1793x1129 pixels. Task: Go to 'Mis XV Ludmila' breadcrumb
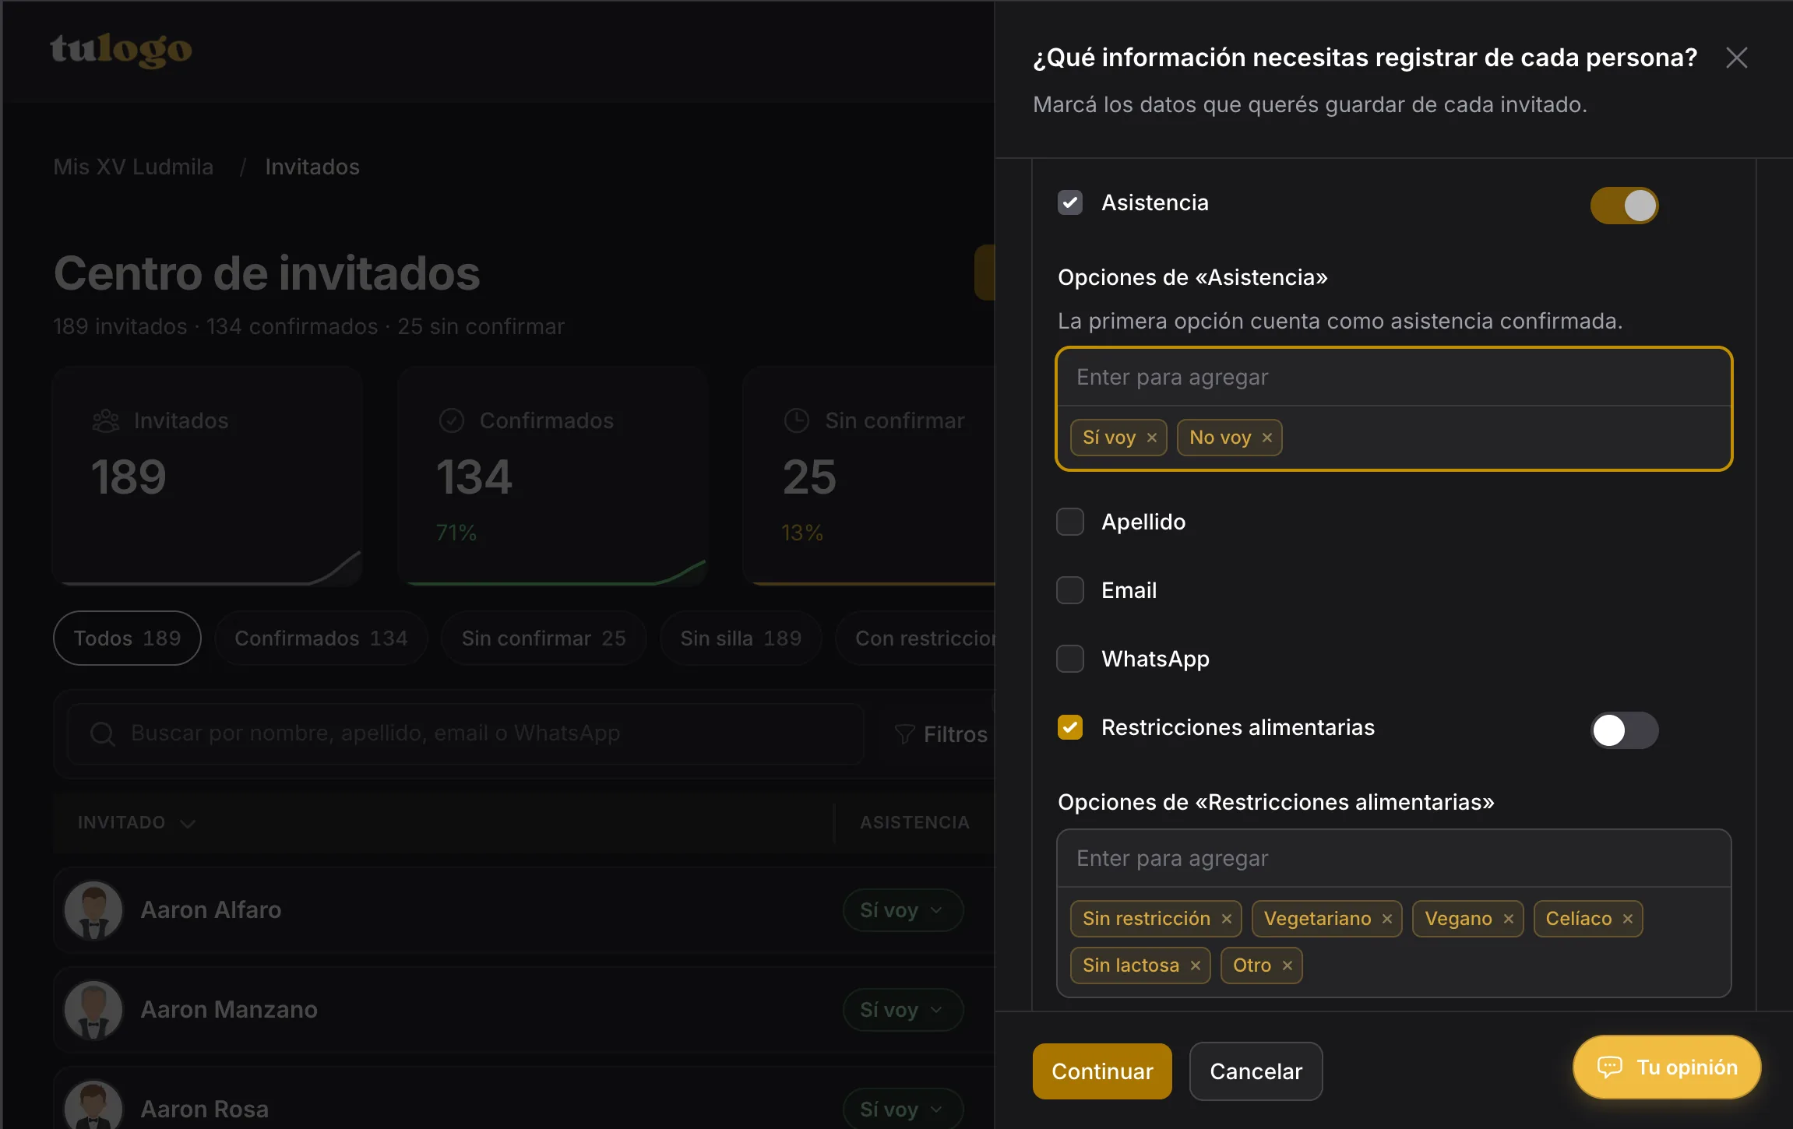coord(133,167)
